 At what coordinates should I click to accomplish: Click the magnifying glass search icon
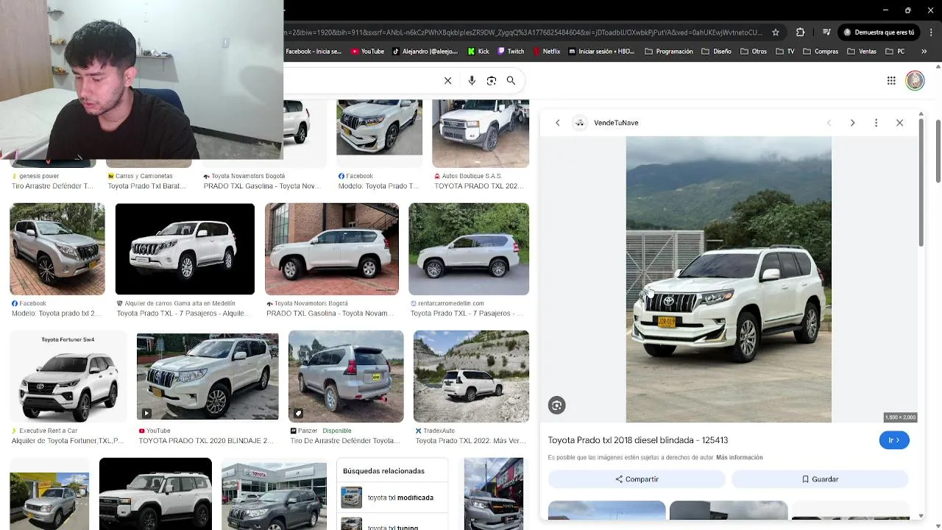[x=511, y=80]
